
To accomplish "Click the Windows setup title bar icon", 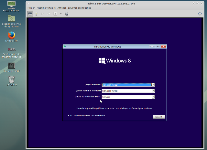I will [x=65, y=46].
